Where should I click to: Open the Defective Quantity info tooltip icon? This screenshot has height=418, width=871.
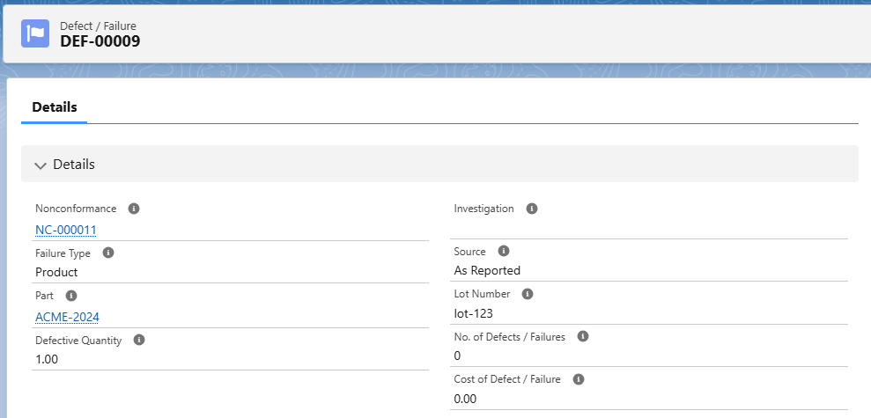click(139, 340)
